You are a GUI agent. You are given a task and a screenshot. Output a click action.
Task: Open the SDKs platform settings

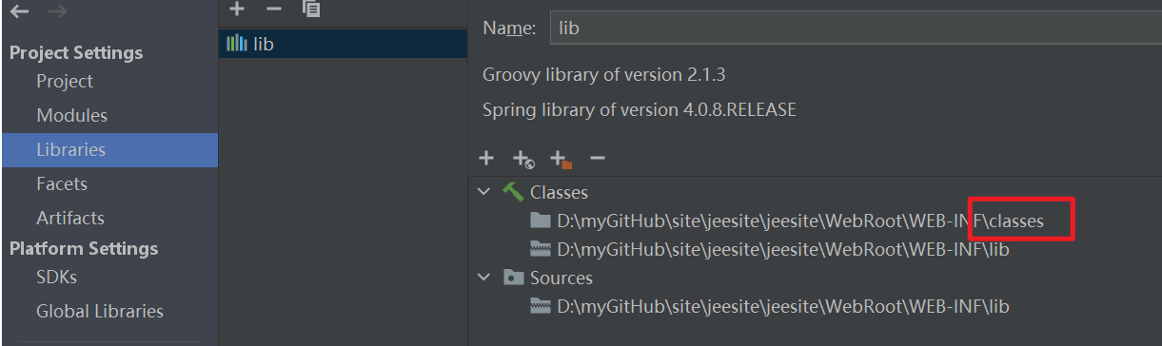click(56, 278)
